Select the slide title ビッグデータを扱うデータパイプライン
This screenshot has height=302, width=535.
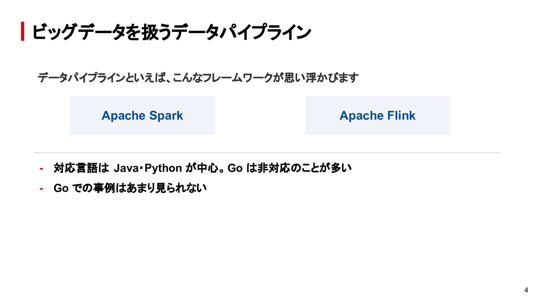tap(172, 32)
